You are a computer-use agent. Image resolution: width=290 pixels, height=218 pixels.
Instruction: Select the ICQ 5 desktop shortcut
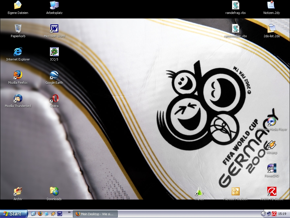(x=54, y=52)
